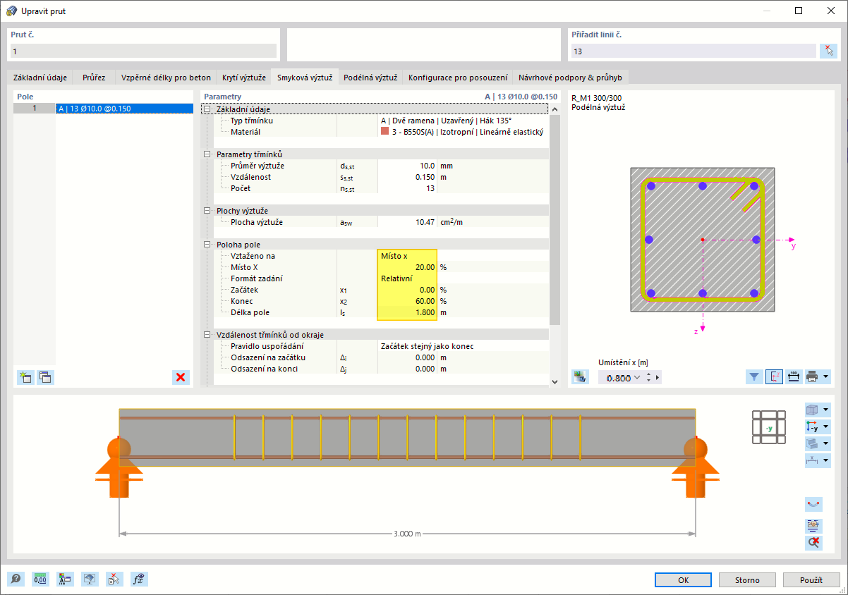
Task: Open the dropdown beside the -y axis view
Action: pyautogui.click(x=826, y=427)
